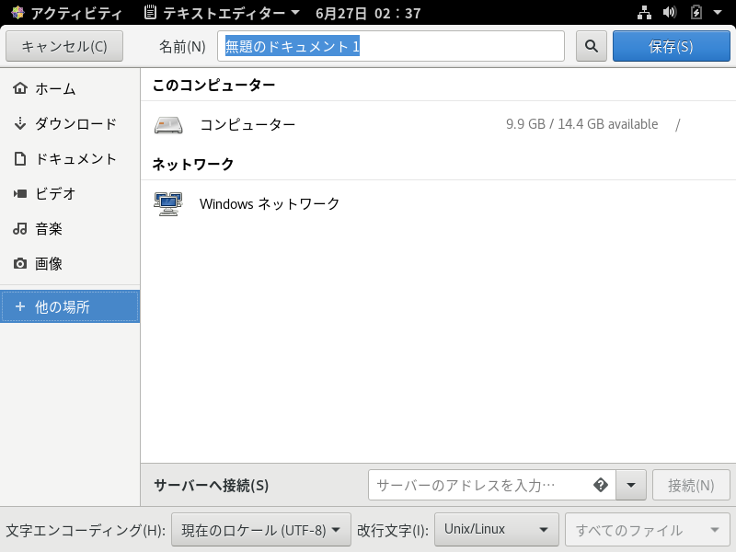Select the 他の場所 plus icon
This screenshot has height=552, width=736.
pos(20,306)
